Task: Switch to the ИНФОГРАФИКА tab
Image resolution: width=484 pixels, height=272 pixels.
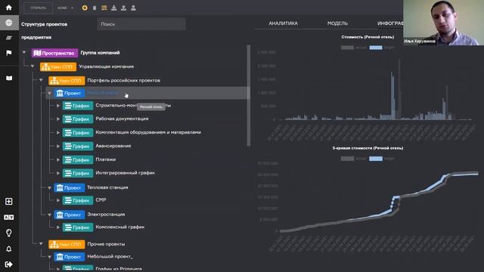Action: [390, 23]
